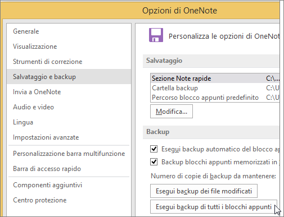The width and height of the screenshot is (284, 217).
Task: Open Strumenti di correzione settings
Action: coord(69,62)
